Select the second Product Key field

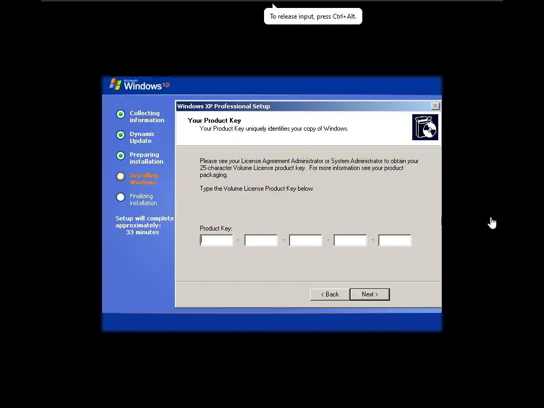point(261,240)
